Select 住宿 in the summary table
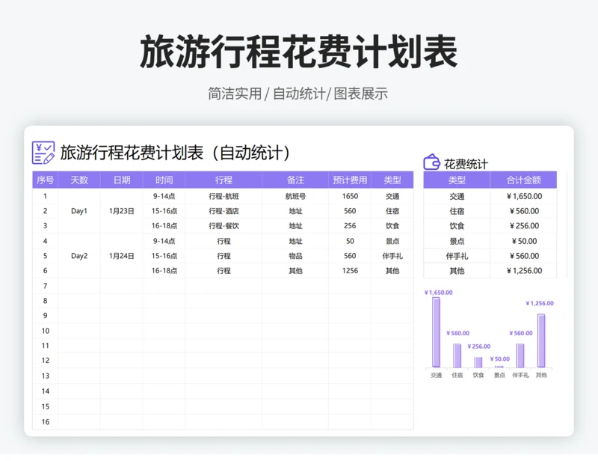598x461 pixels. [457, 211]
